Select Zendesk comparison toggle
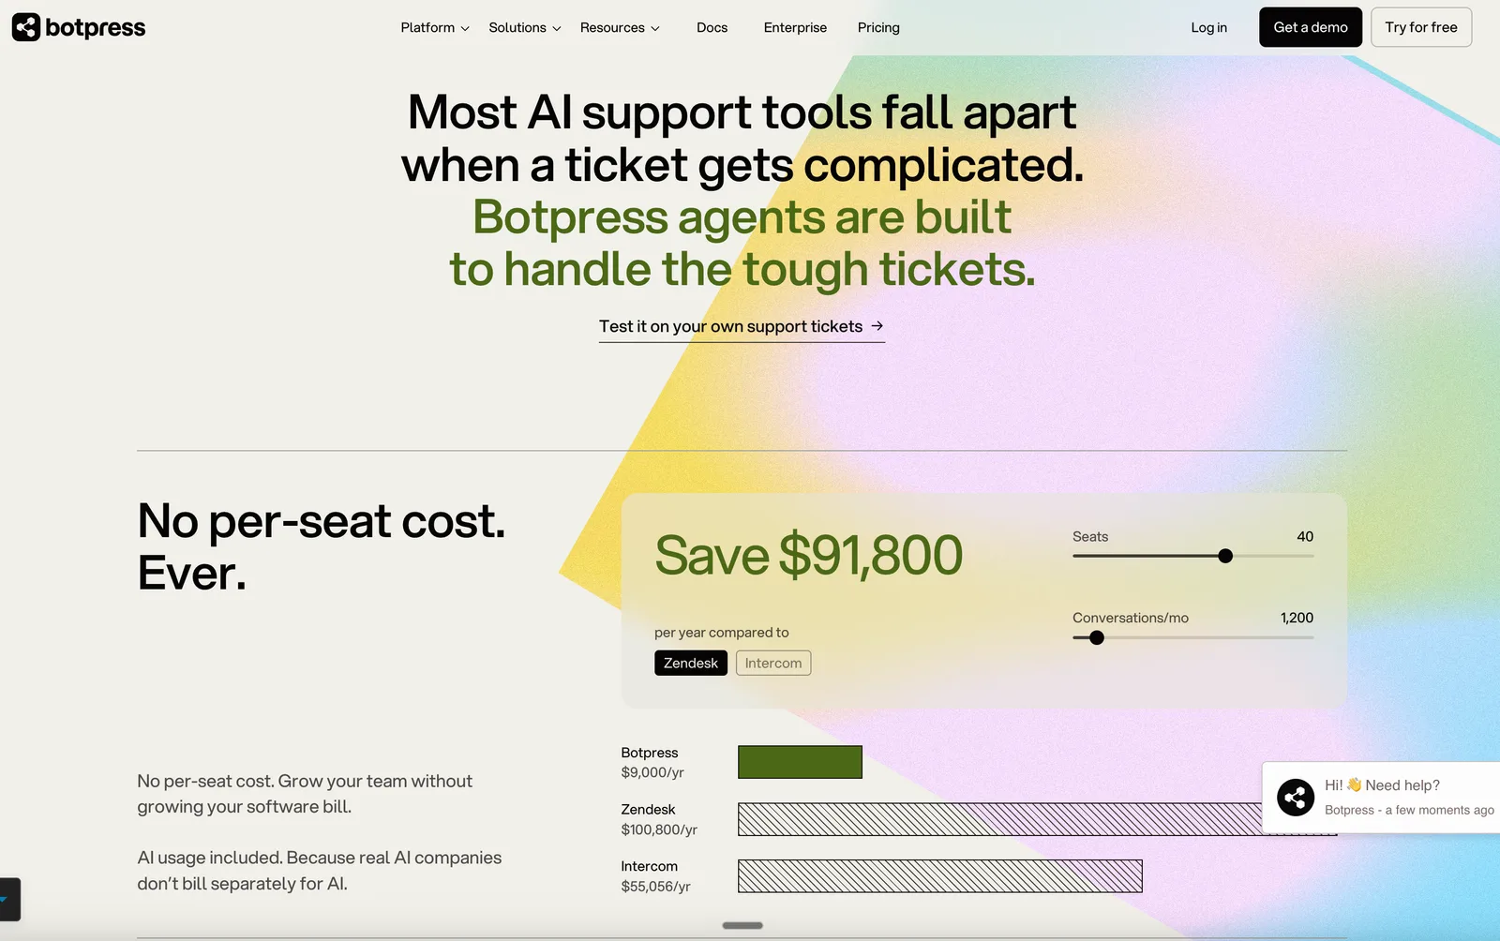The image size is (1500, 941). (691, 663)
